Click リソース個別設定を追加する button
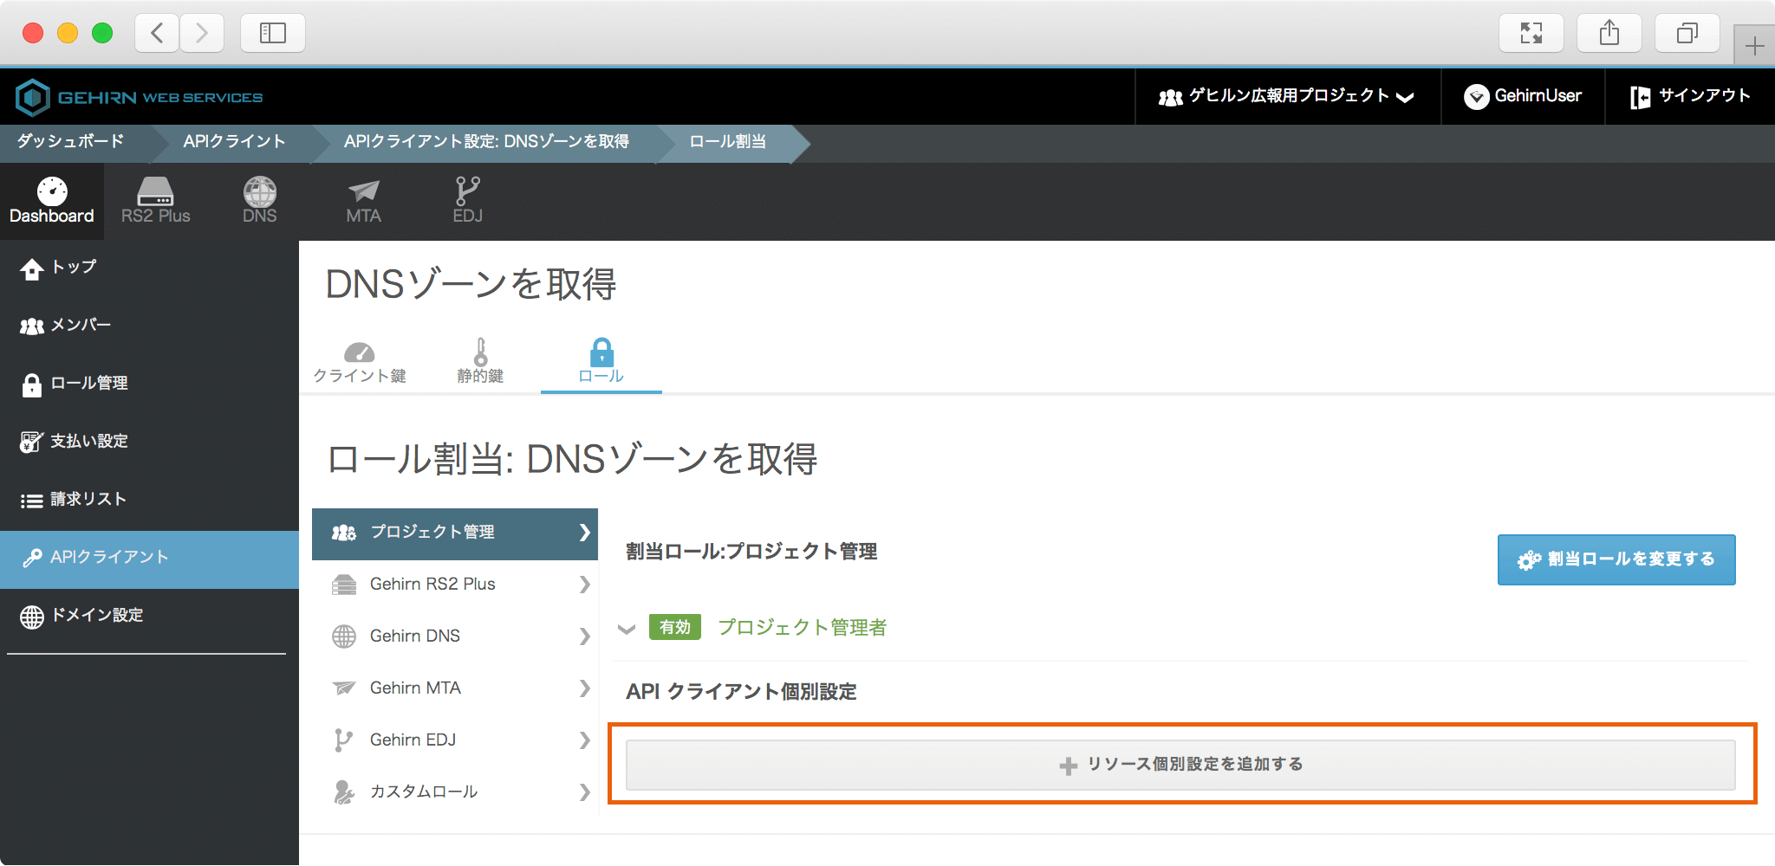1775x866 pixels. [x=1180, y=765]
